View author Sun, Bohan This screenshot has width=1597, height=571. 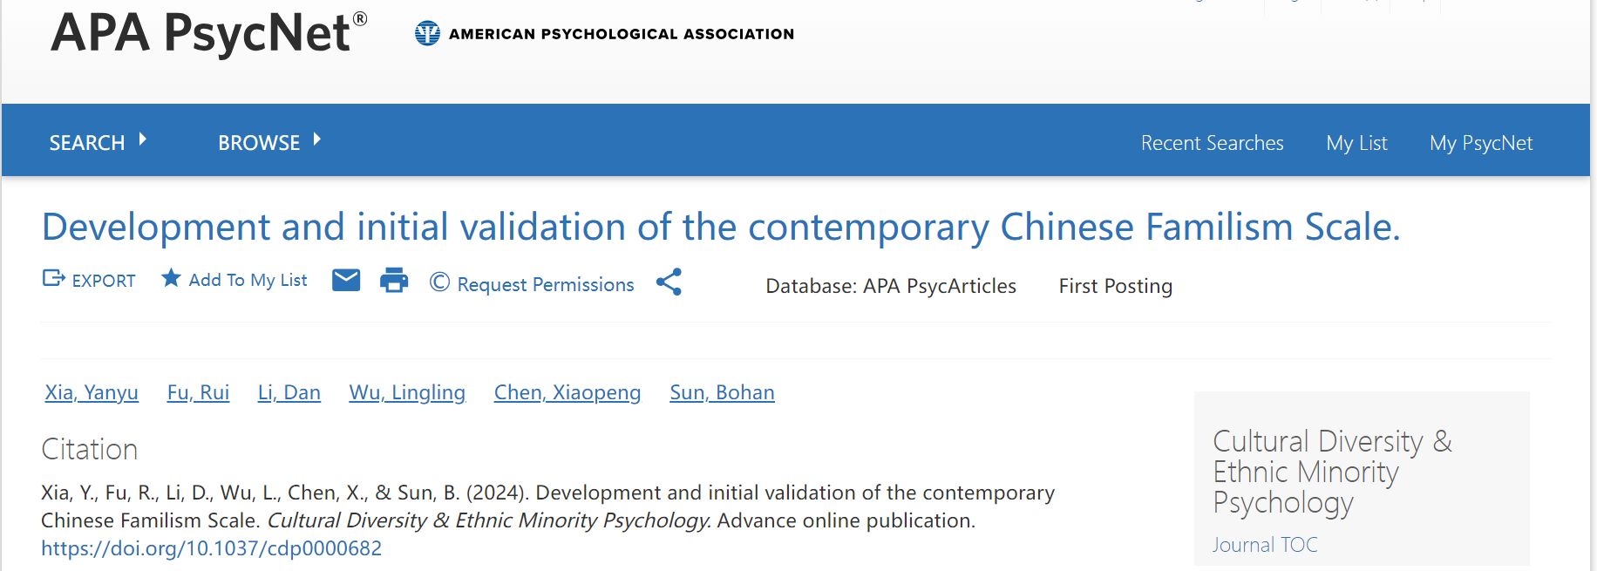(722, 392)
